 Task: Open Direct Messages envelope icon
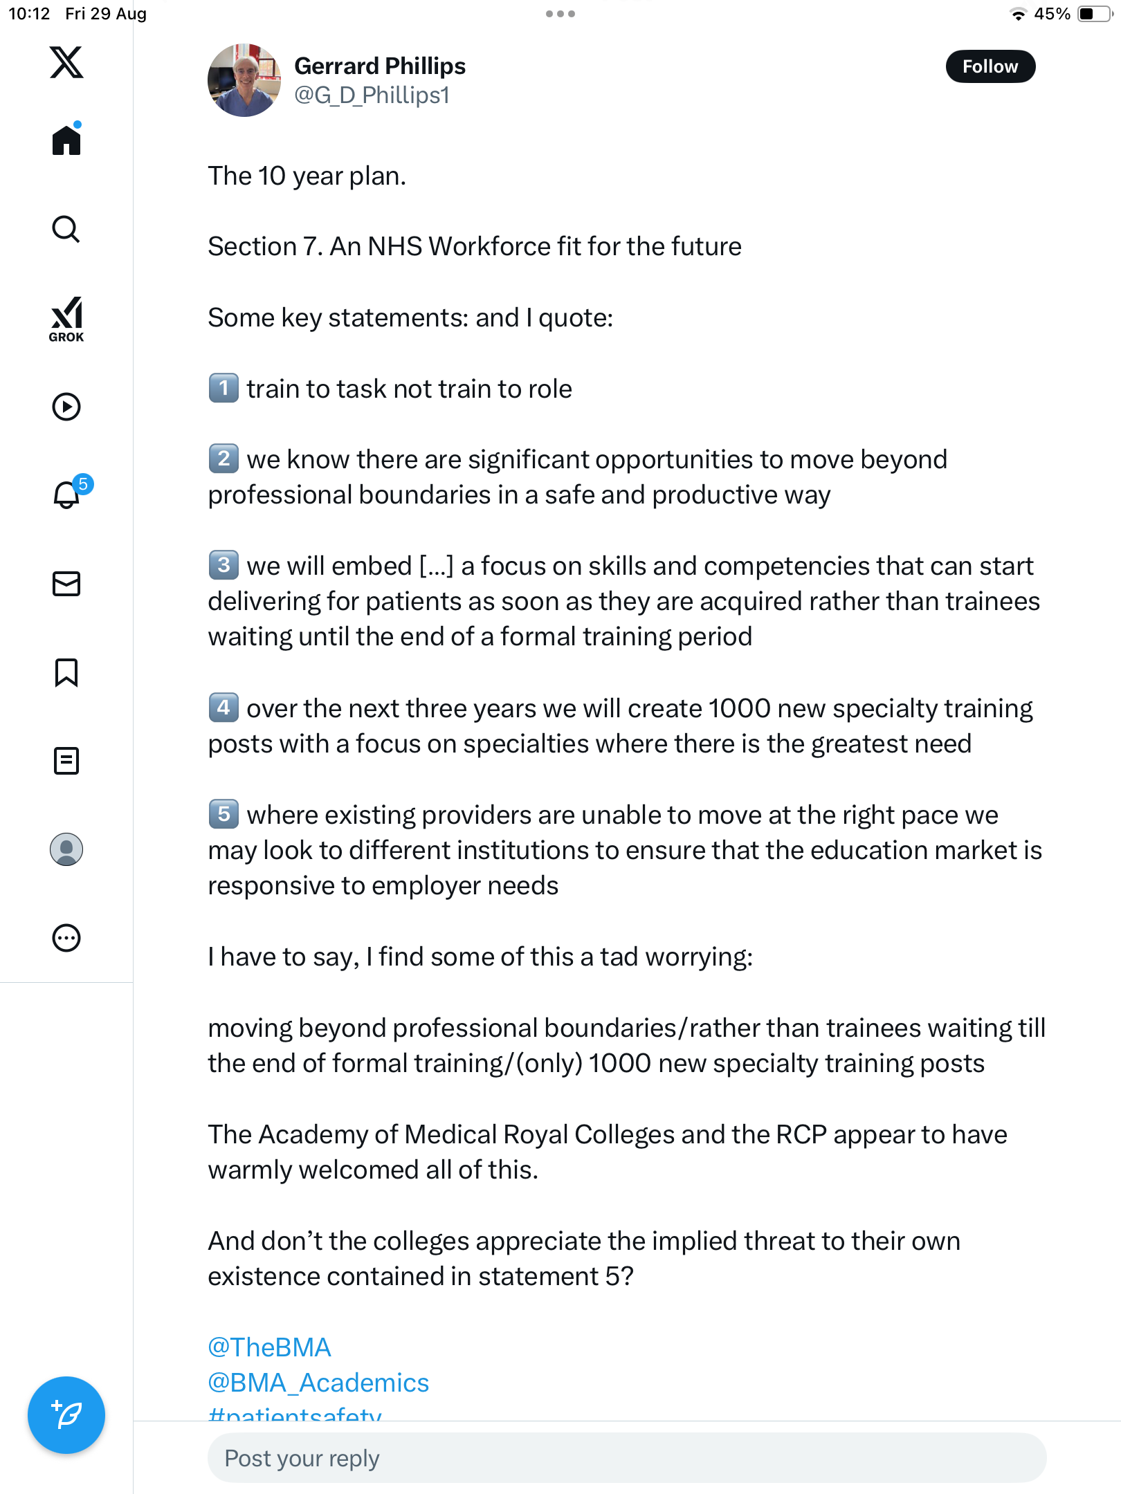tap(66, 584)
